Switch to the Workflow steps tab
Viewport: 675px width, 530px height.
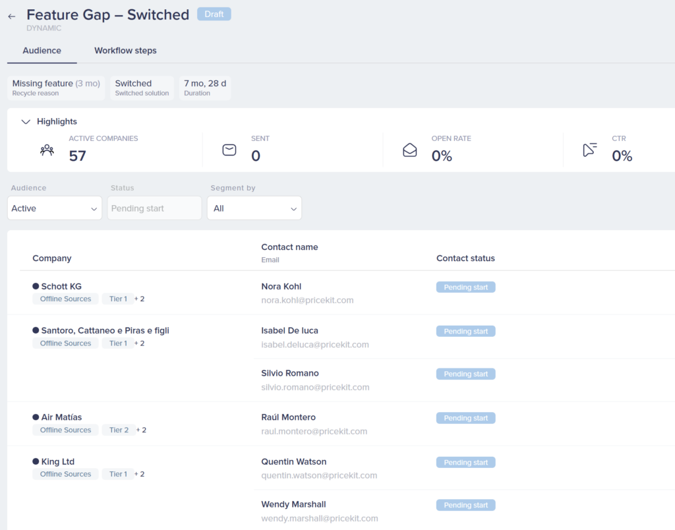(125, 51)
